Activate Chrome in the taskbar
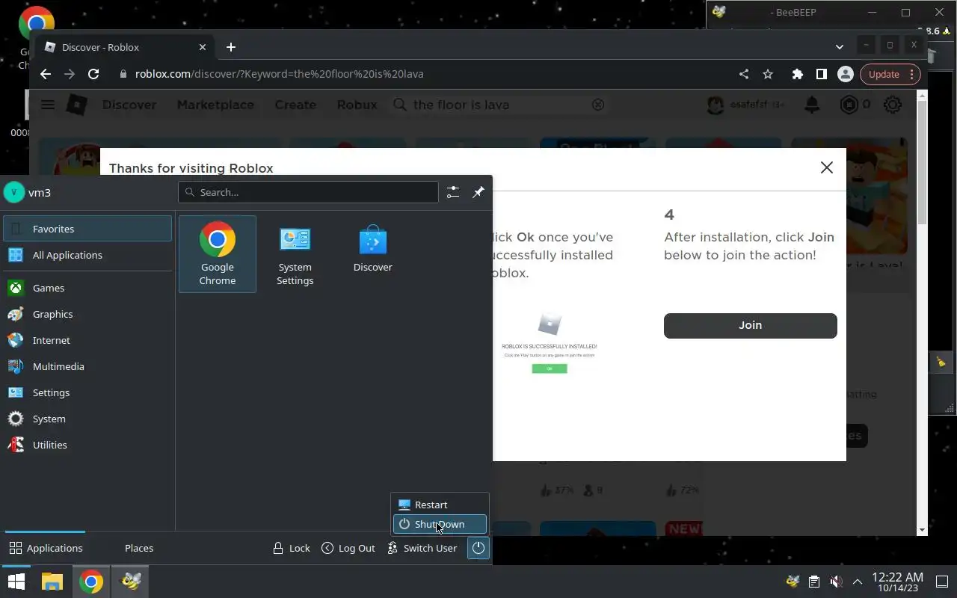957x598 pixels. click(x=91, y=581)
